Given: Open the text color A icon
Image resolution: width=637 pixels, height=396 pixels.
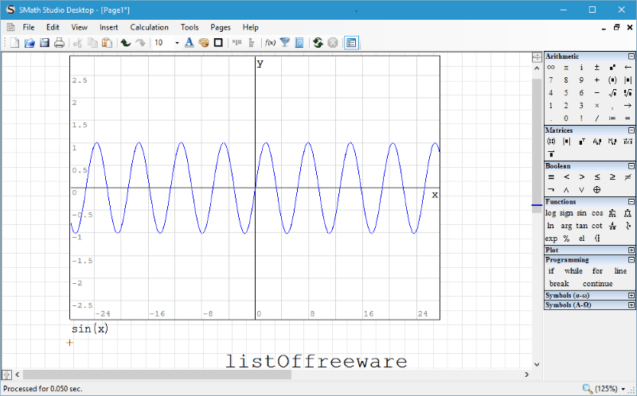Looking at the screenshot, I should pyautogui.click(x=189, y=43).
